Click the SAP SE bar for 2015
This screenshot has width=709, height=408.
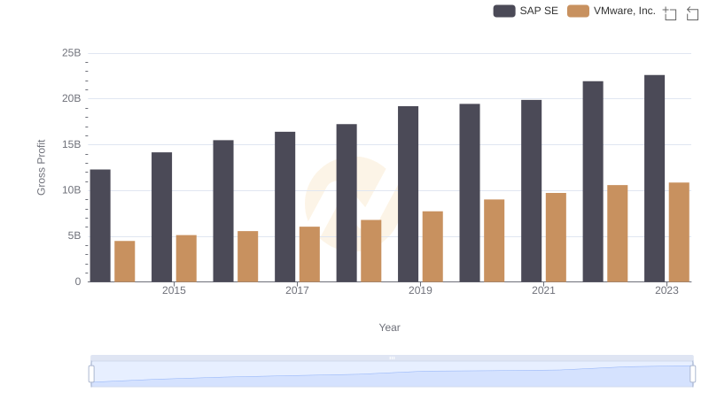(162, 217)
